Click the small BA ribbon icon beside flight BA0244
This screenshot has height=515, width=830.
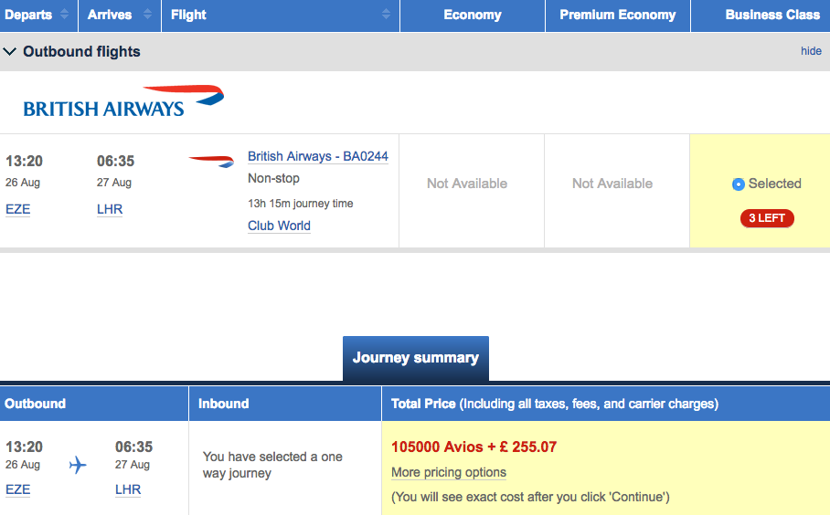click(x=211, y=161)
